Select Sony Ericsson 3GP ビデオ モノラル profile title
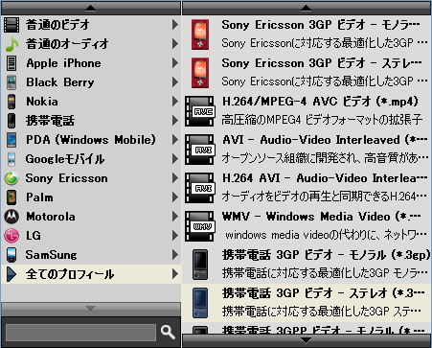This screenshot has width=432, height=348. (x=321, y=25)
